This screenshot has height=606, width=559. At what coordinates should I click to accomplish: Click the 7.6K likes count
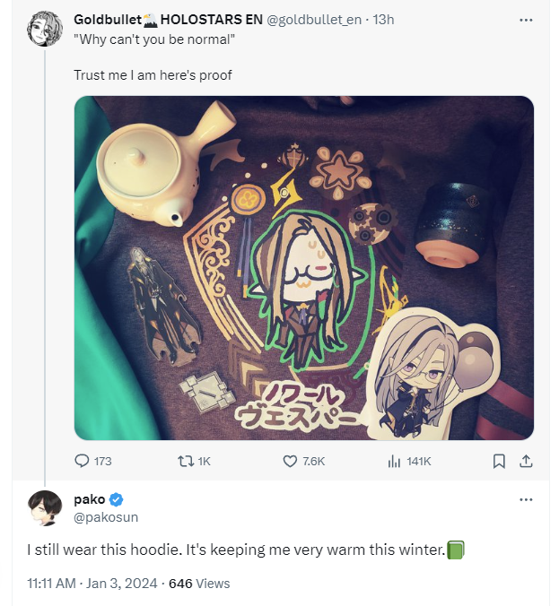[x=314, y=462]
